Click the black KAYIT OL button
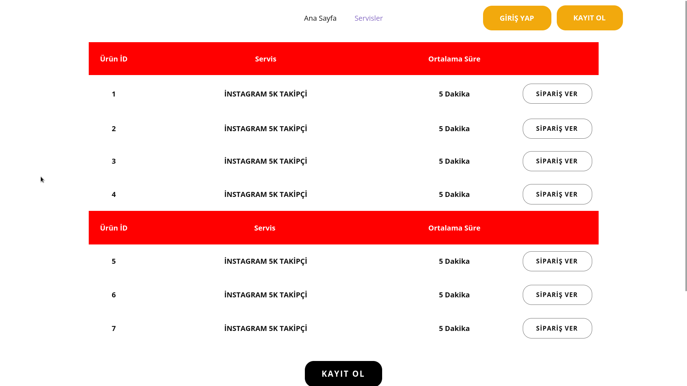The height and width of the screenshot is (386, 687). pyautogui.click(x=343, y=373)
